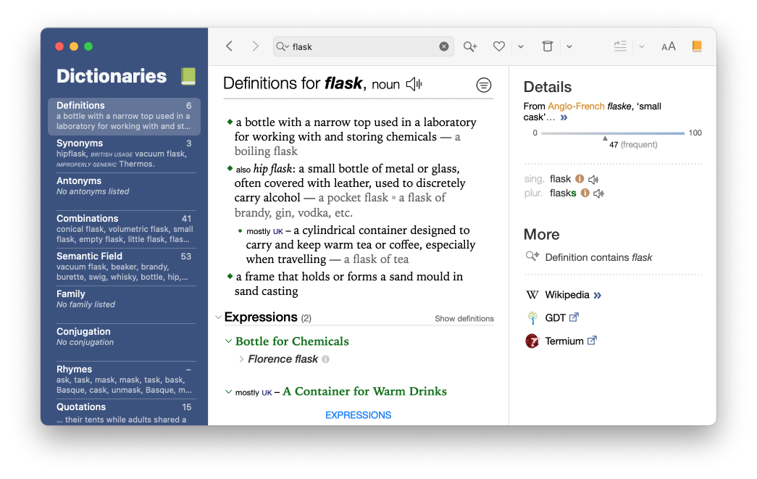The height and width of the screenshot is (479, 757).
Task: Click the text size AA icon
Action: 668,46
